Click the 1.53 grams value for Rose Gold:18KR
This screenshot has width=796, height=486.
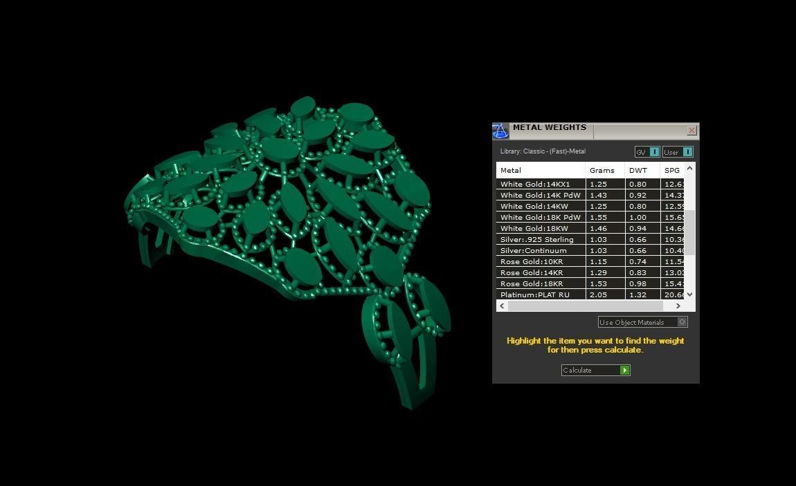pos(598,284)
